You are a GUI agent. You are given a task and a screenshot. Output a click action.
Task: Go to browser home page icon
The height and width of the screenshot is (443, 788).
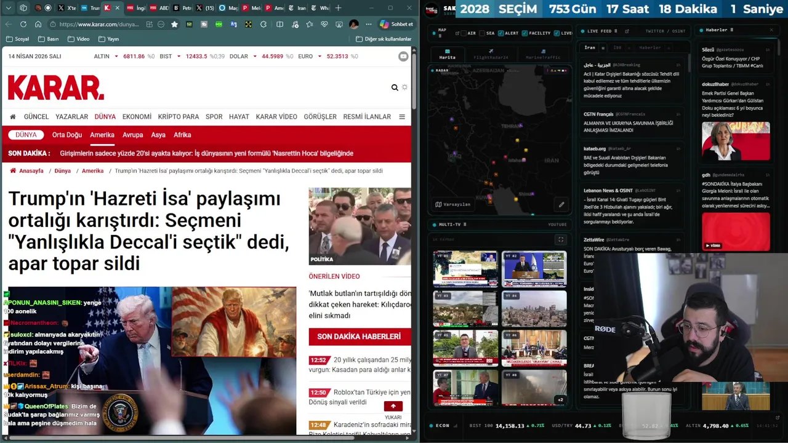(x=38, y=24)
